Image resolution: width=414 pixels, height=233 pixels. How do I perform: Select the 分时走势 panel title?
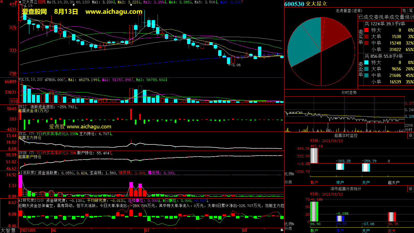(x=349, y=92)
